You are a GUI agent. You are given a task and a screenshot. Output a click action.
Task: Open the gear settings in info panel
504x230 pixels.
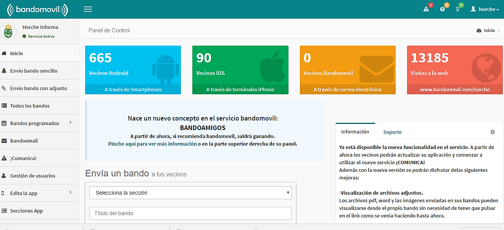pos(493,132)
